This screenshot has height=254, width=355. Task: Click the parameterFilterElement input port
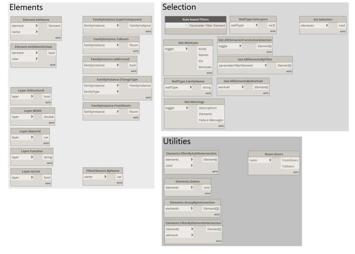[243, 66]
